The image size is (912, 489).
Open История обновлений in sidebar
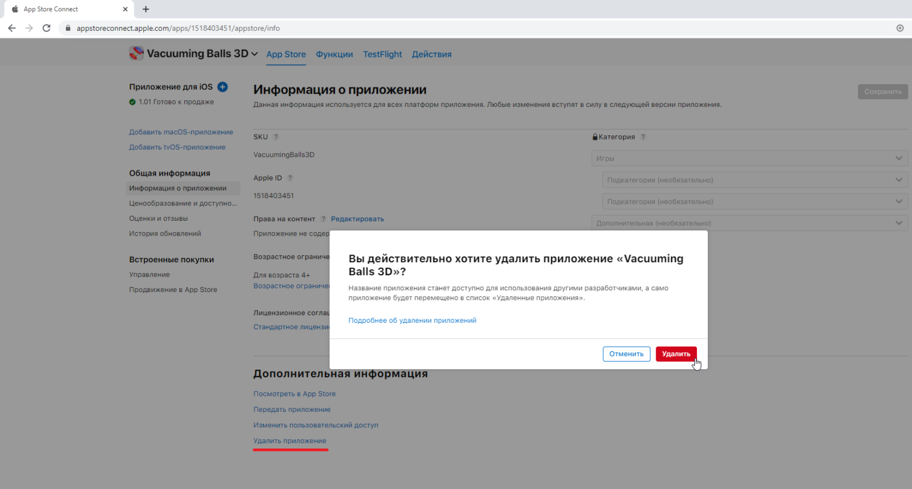[165, 234]
